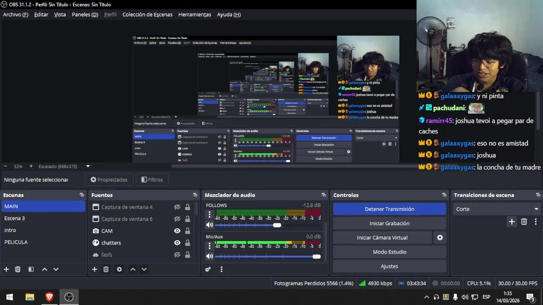Open FOLLOWS channel options three dots
This screenshot has height=305, width=543.
pos(209,215)
